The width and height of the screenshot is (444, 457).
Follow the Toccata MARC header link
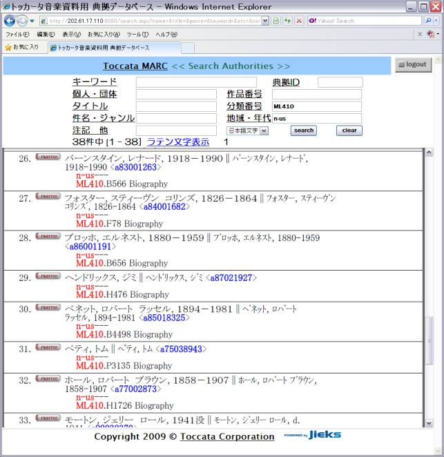(x=135, y=66)
